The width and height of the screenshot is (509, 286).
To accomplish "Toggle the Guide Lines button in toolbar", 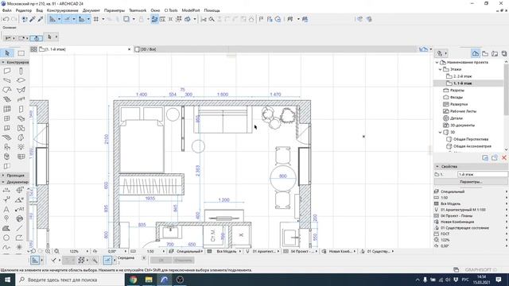I will (52, 19).
